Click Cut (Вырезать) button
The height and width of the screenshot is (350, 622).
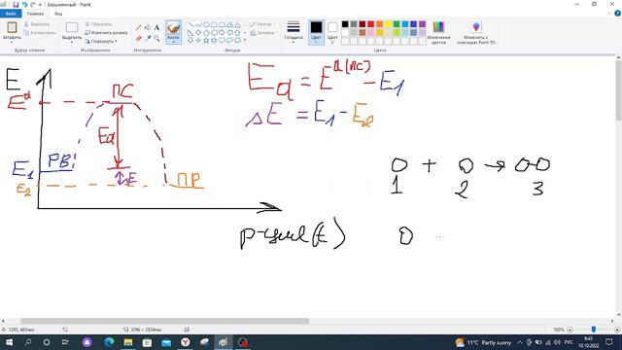37,24
